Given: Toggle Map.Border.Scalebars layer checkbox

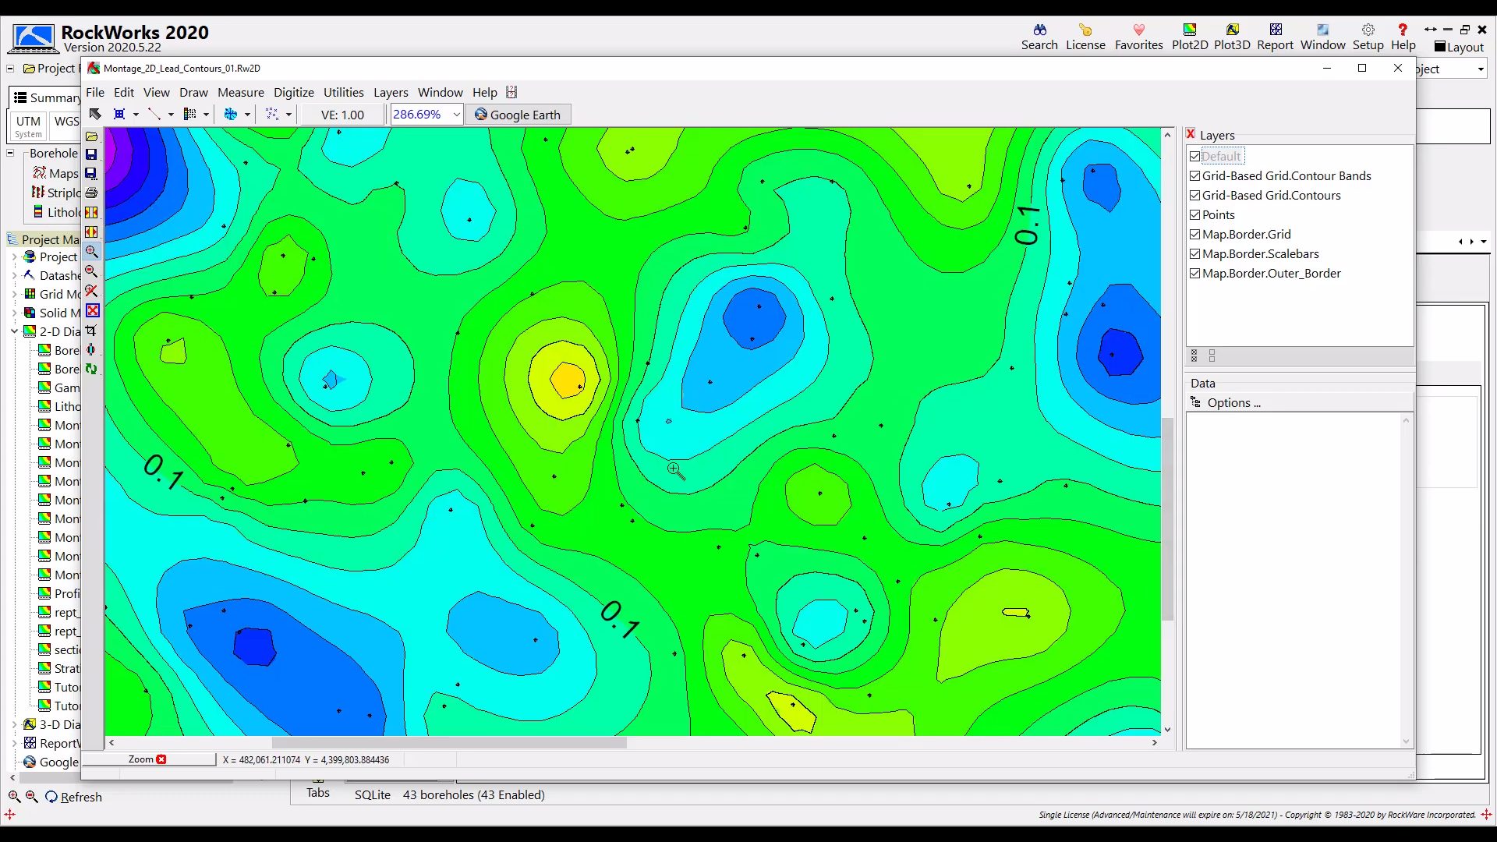Looking at the screenshot, I should coord(1194,253).
